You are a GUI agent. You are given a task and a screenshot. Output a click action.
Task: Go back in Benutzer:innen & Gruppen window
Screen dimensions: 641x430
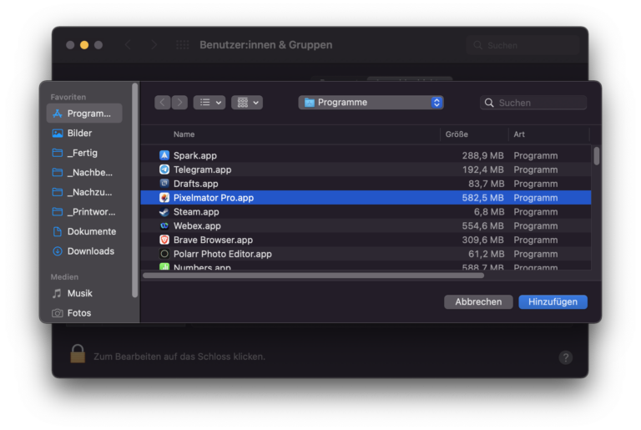(128, 45)
